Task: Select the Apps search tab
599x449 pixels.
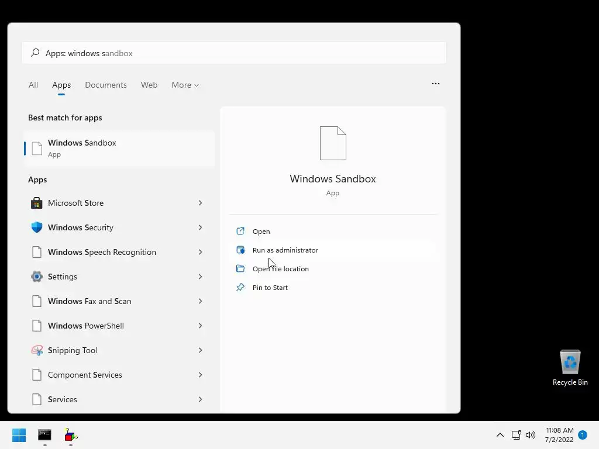Action: (61, 85)
